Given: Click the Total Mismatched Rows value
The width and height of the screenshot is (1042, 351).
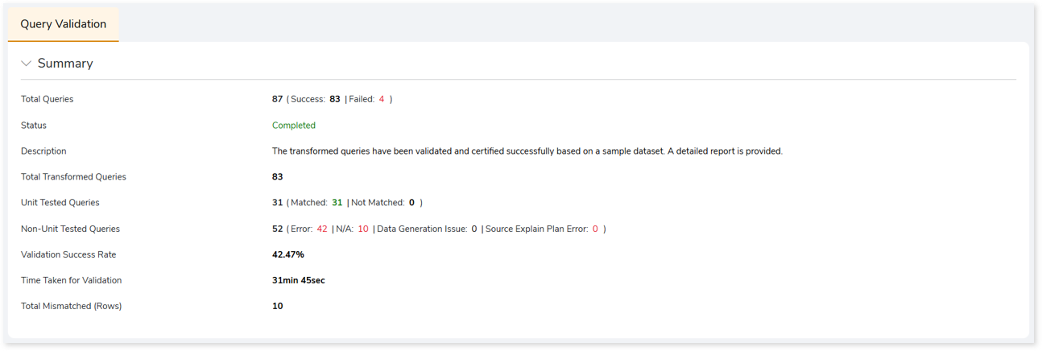Looking at the screenshot, I should pos(278,306).
